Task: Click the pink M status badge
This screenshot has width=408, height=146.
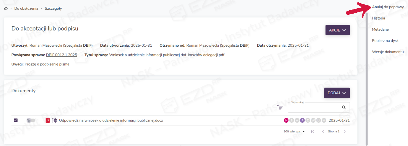Action: [x=286, y=120]
